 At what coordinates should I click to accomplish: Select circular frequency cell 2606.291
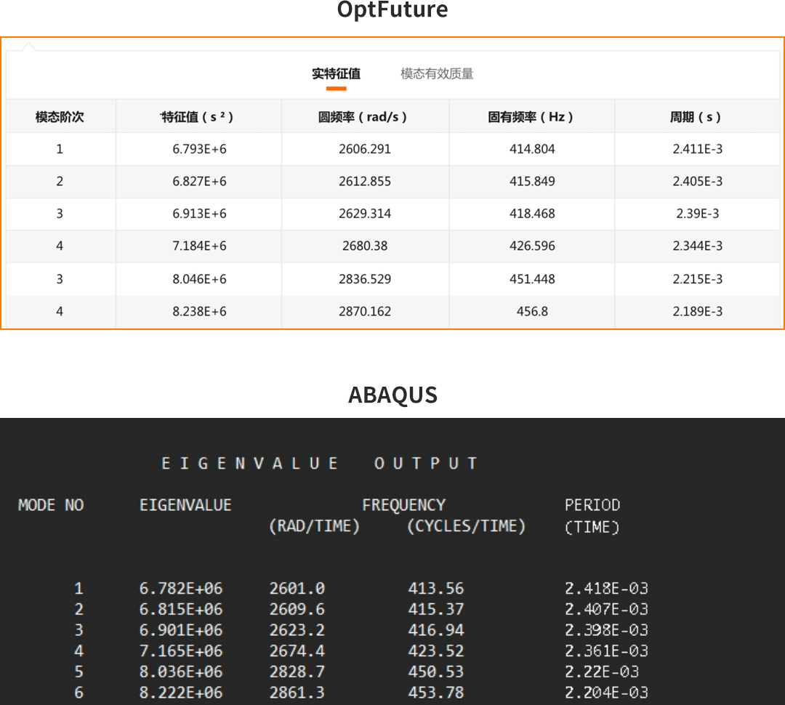(365, 149)
